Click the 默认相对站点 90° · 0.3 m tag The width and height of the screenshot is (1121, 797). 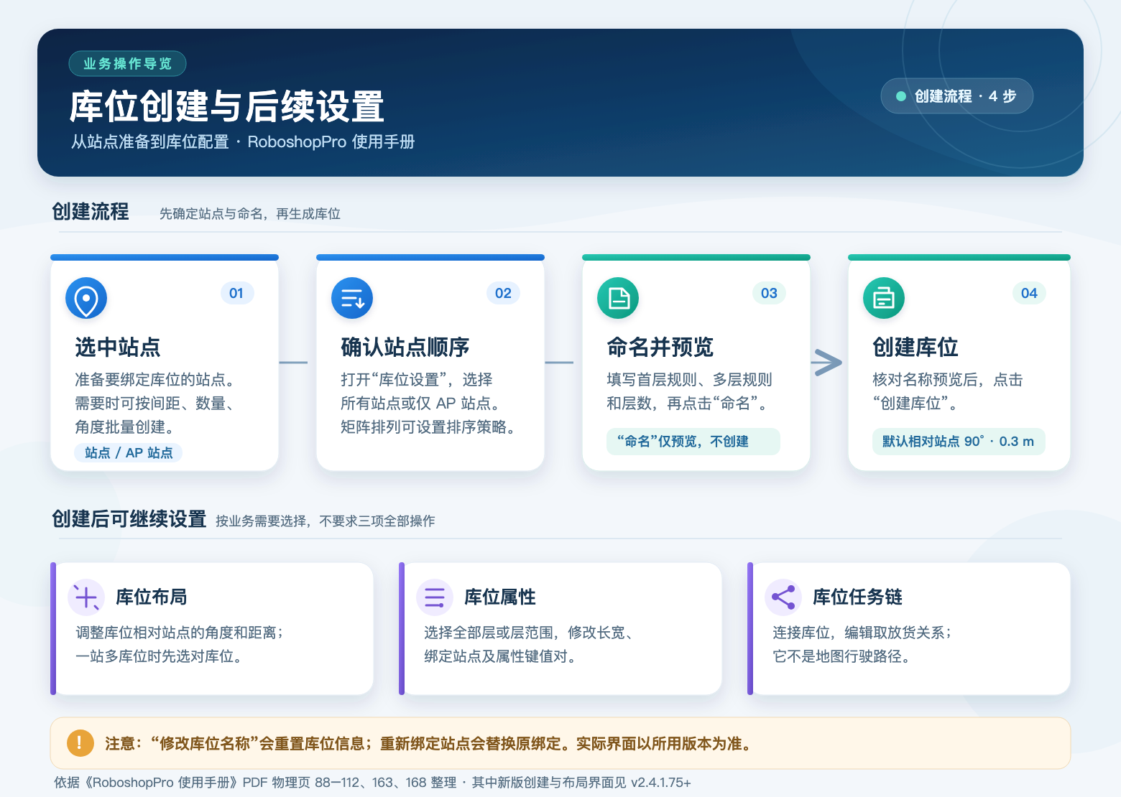click(959, 442)
